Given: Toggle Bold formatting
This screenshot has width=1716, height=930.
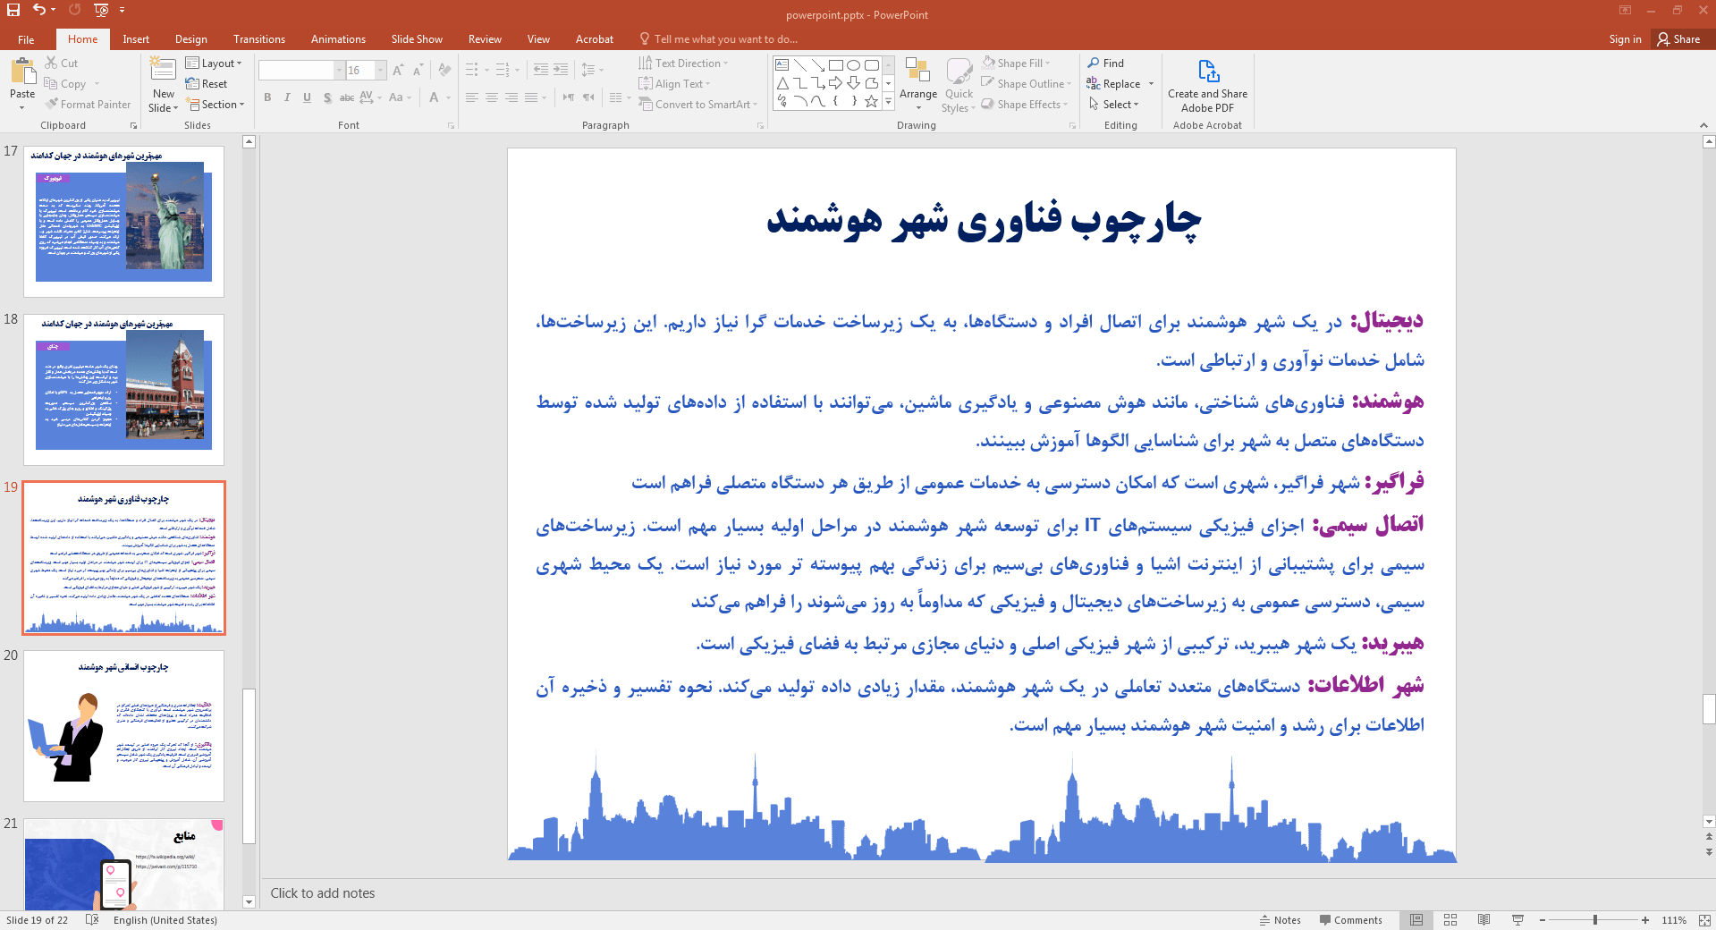Looking at the screenshot, I should coord(267,97).
